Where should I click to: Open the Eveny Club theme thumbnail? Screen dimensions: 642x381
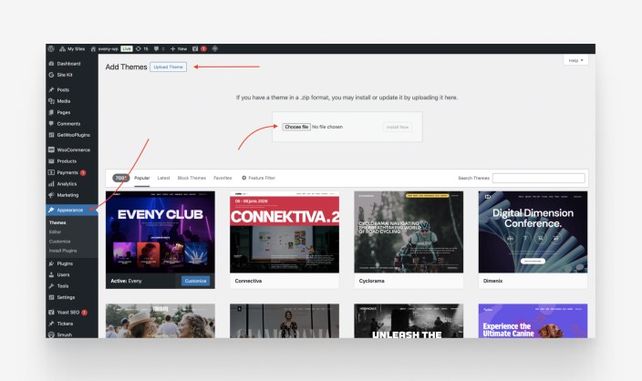(x=160, y=232)
